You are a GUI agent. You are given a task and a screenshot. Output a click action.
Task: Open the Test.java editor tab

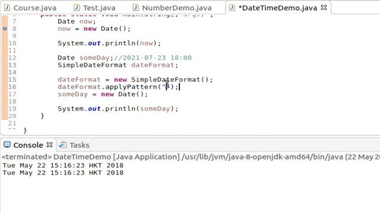coord(99,8)
